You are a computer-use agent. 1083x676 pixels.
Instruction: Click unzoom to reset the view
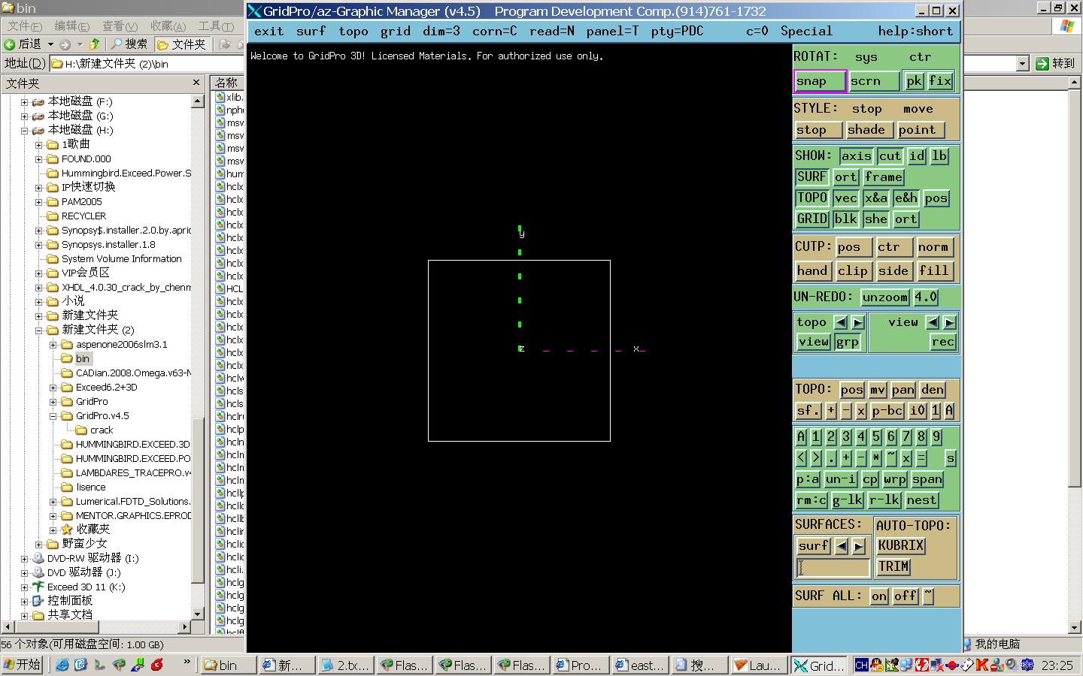coord(884,297)
